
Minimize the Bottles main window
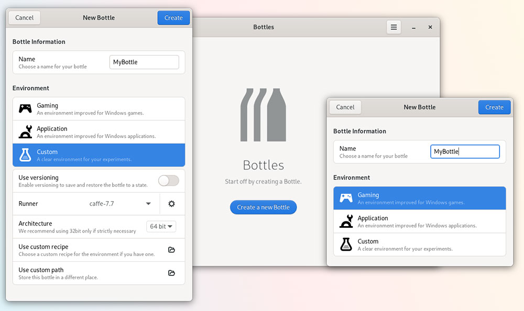click(x=414, y=27)
